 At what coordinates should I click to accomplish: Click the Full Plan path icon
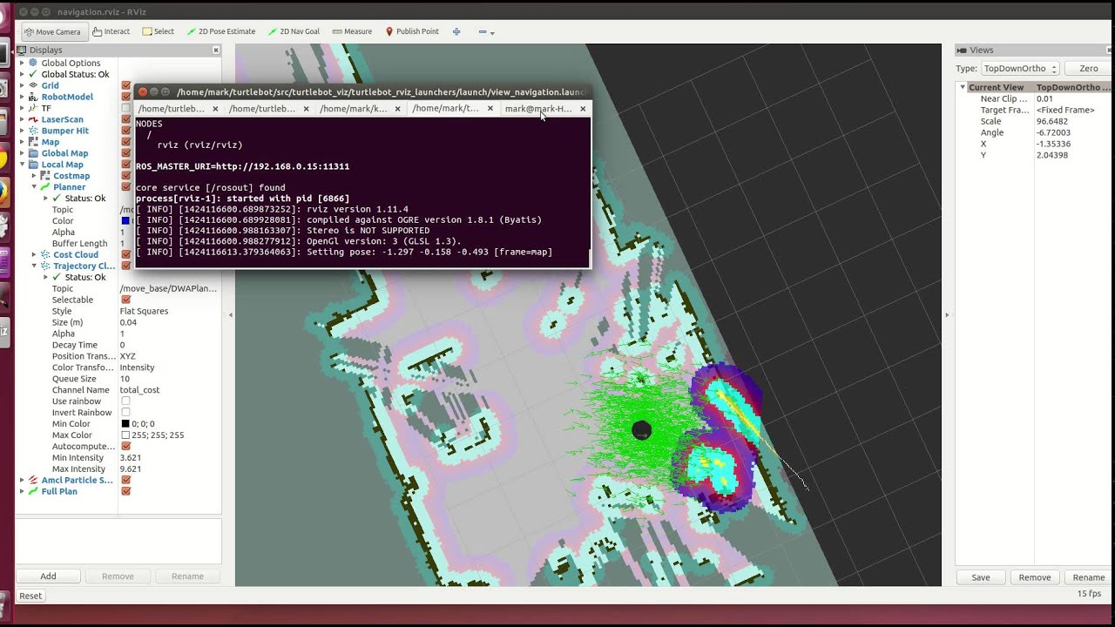(34, 491)
